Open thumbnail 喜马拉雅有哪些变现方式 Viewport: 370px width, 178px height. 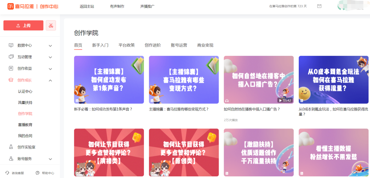184,80
